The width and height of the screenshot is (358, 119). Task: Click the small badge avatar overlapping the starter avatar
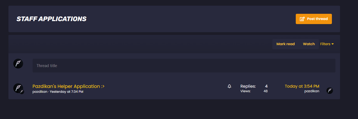pyautogui.click(x=22, y=92)
